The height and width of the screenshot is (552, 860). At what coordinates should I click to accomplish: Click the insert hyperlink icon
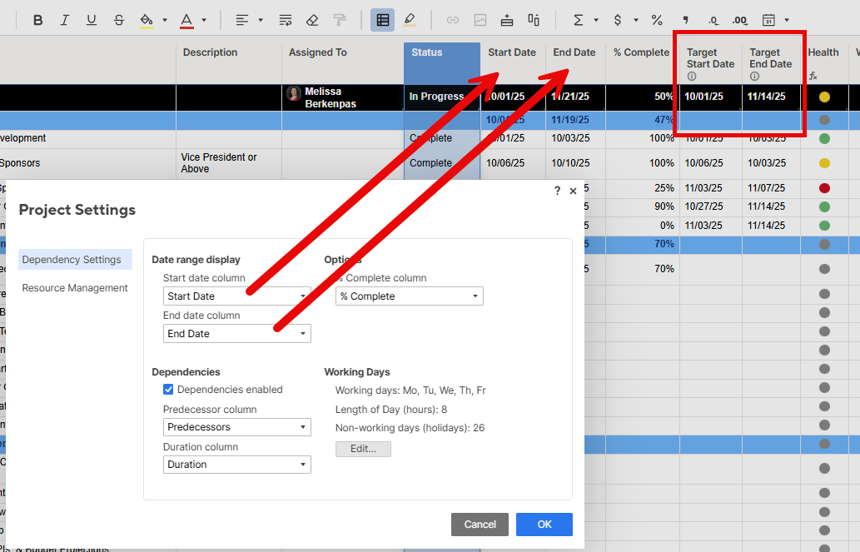click(x=453, y=20)
